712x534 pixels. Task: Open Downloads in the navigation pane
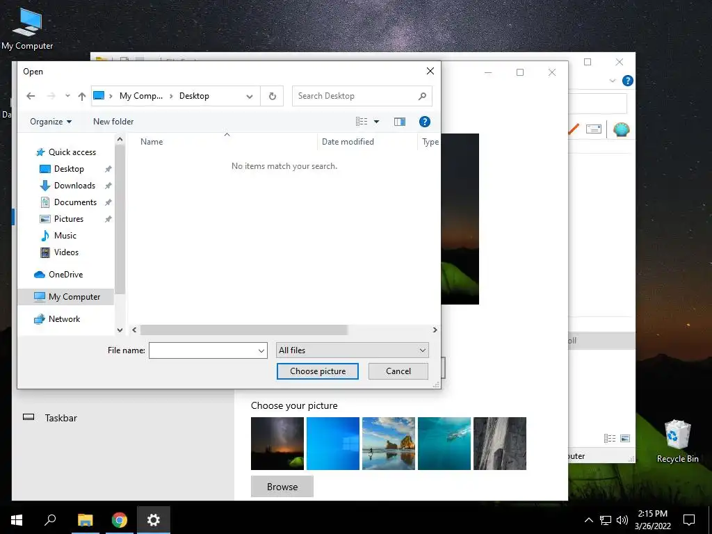pos(74,185)
